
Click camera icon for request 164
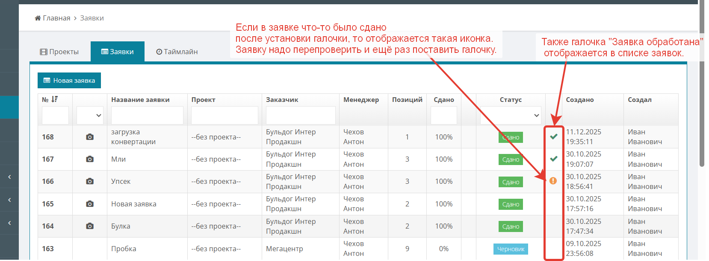[x=90, y=226]
